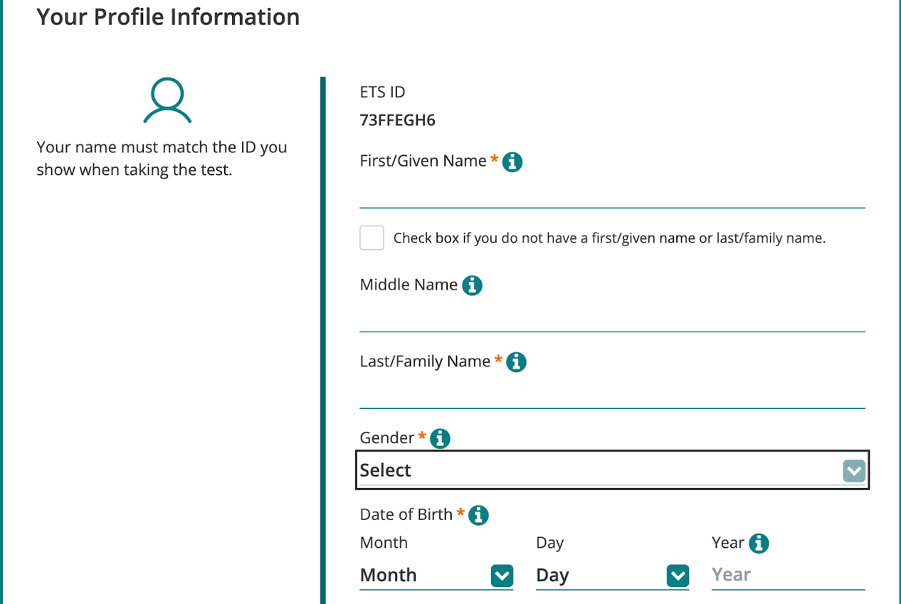Open the Year field info icon
901x604 pixels.
click(759, 544)
